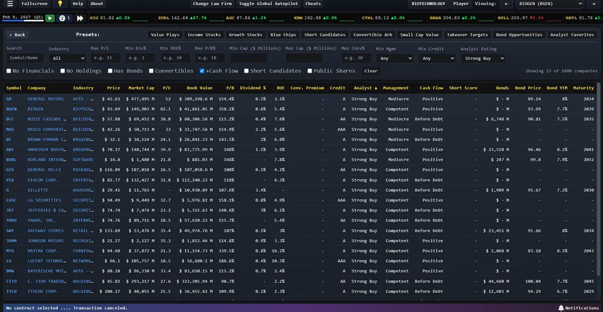Click the ITCH ticker symbol
This screenshot has height=312, width=603.
[x=12, y=291]
